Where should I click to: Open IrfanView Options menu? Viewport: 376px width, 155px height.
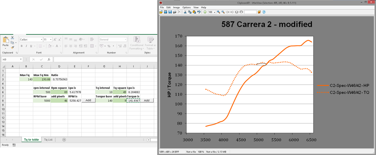coord(187,7)
